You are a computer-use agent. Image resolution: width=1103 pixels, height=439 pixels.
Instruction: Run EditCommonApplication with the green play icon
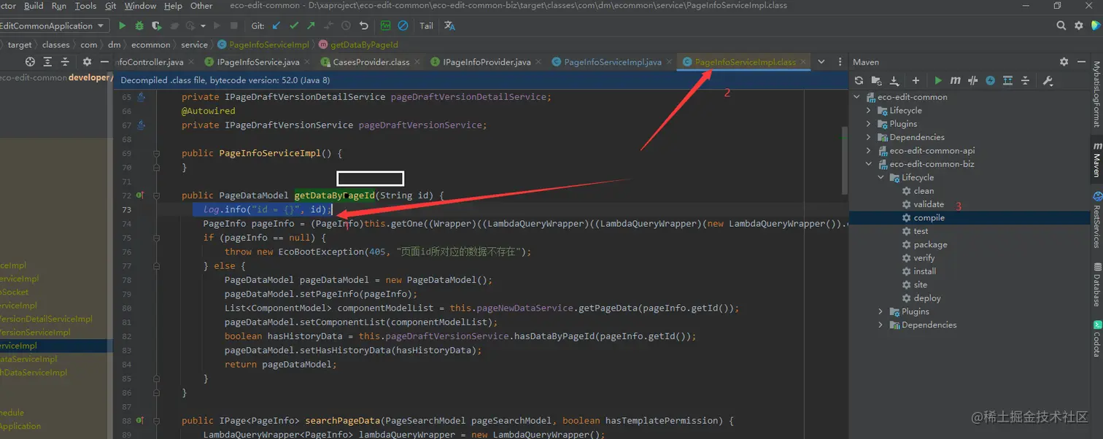(x=122, y=26)
